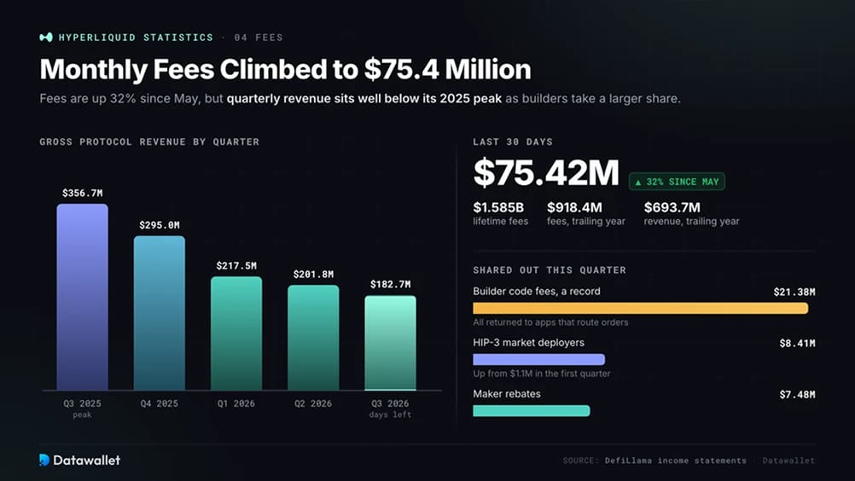Viewport: 855px width, 481px height.
Task: Click the 'SHARED OUT THIS QUARTER' heading
Action: click(x=550, y=270)
